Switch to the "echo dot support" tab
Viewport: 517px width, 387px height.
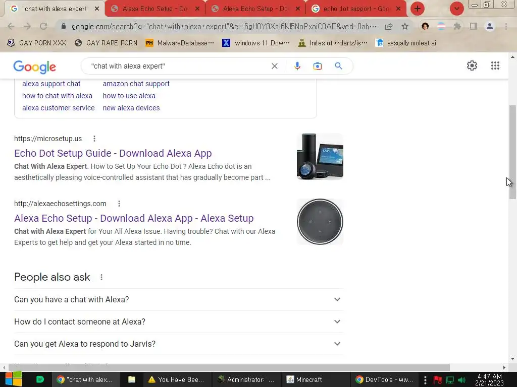(356, 9)
